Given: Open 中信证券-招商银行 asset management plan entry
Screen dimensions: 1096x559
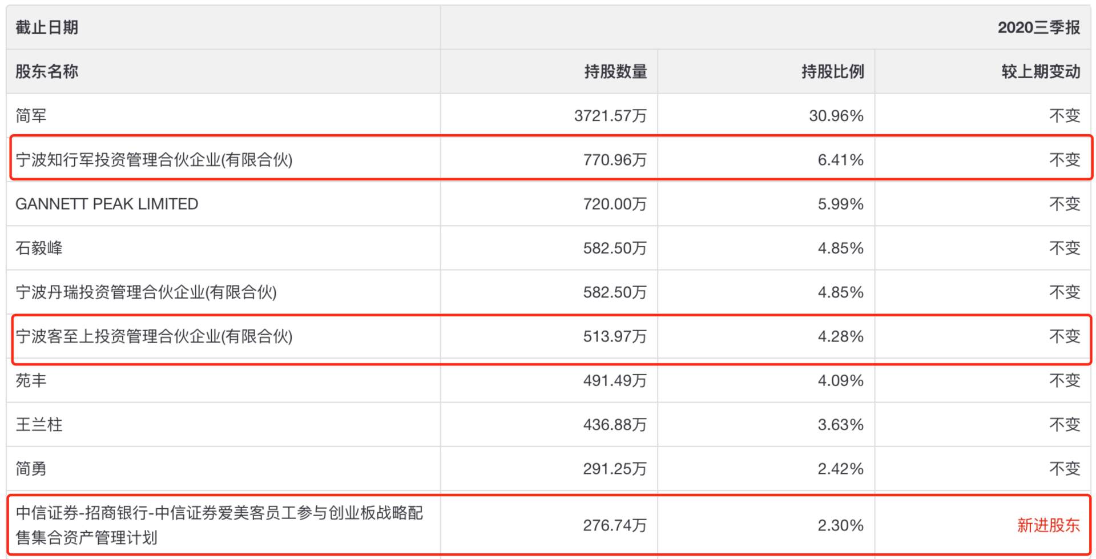Looking at the screenshot, I should tap(219, 525).
